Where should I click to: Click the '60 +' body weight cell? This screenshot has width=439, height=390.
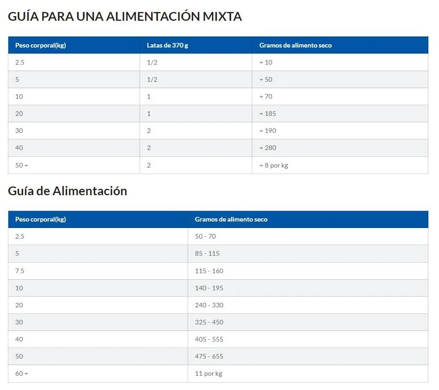[22, 373]
